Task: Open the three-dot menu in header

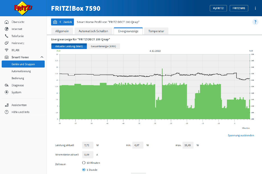Action: (255, 8)
